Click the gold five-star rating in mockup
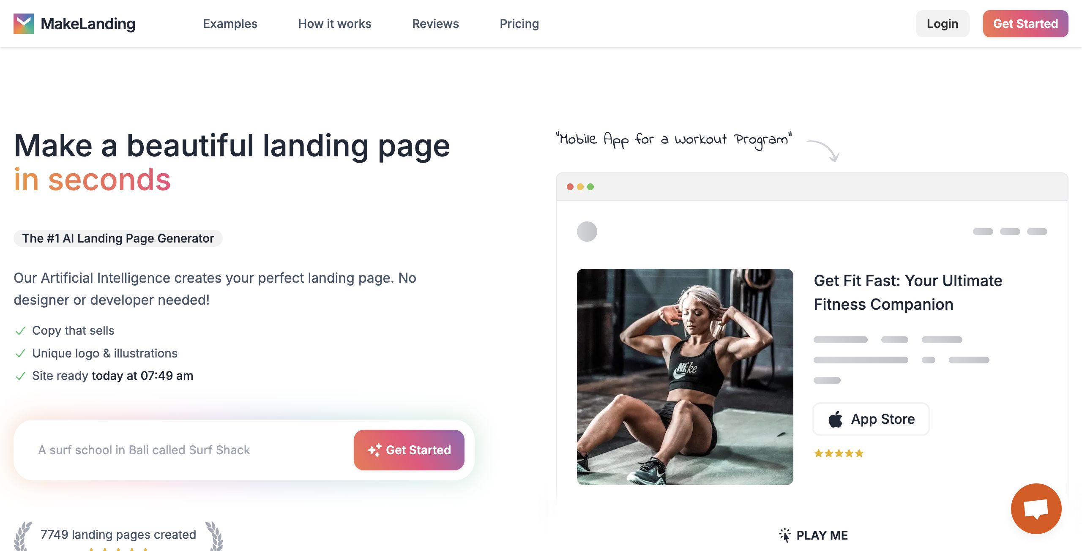The width and height of the screenshot is (1082, 551). click(839, 453)
